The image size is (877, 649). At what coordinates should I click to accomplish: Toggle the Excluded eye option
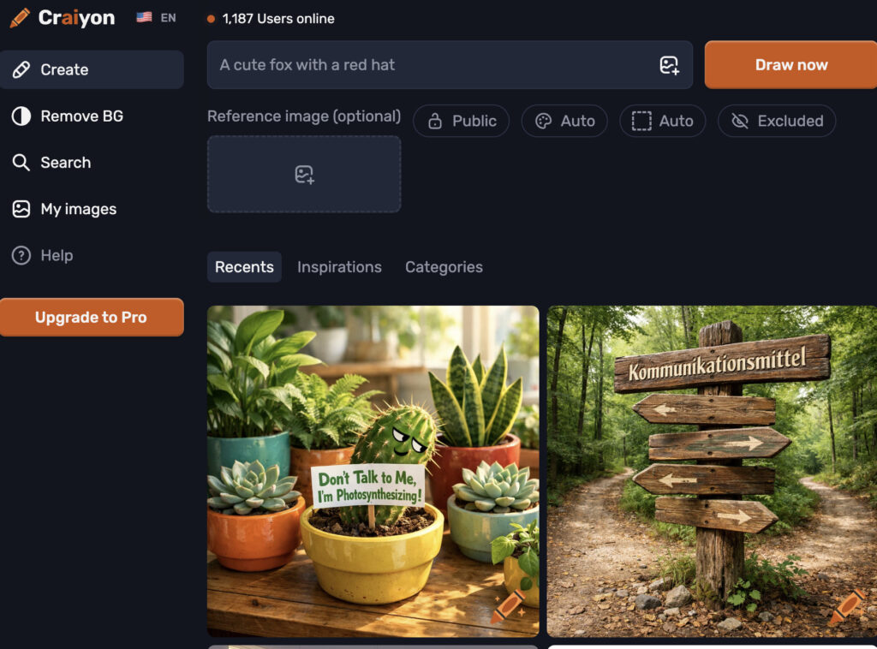(x=777, y=121)
